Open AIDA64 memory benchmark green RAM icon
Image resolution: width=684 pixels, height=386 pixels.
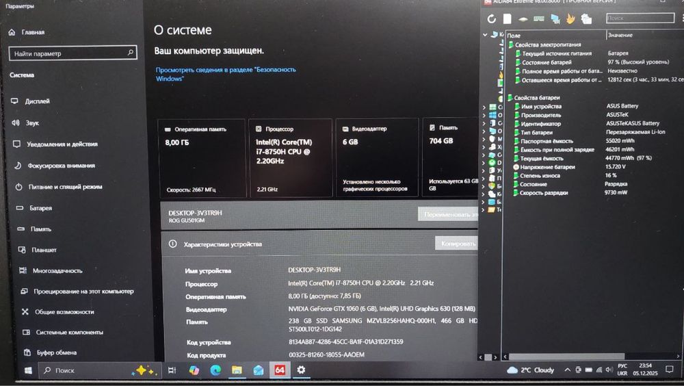539,18
